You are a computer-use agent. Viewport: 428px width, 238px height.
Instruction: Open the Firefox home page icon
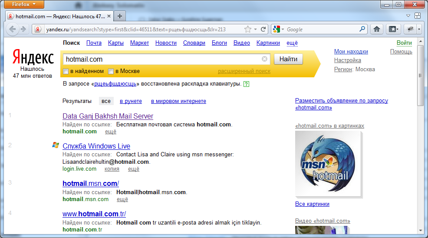click(x=377, y=29)
